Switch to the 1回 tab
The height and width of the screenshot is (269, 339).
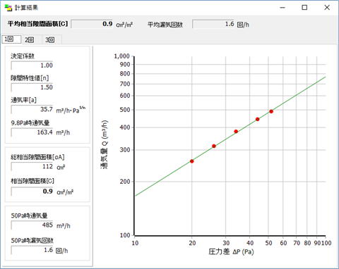(x=11, y=39)
